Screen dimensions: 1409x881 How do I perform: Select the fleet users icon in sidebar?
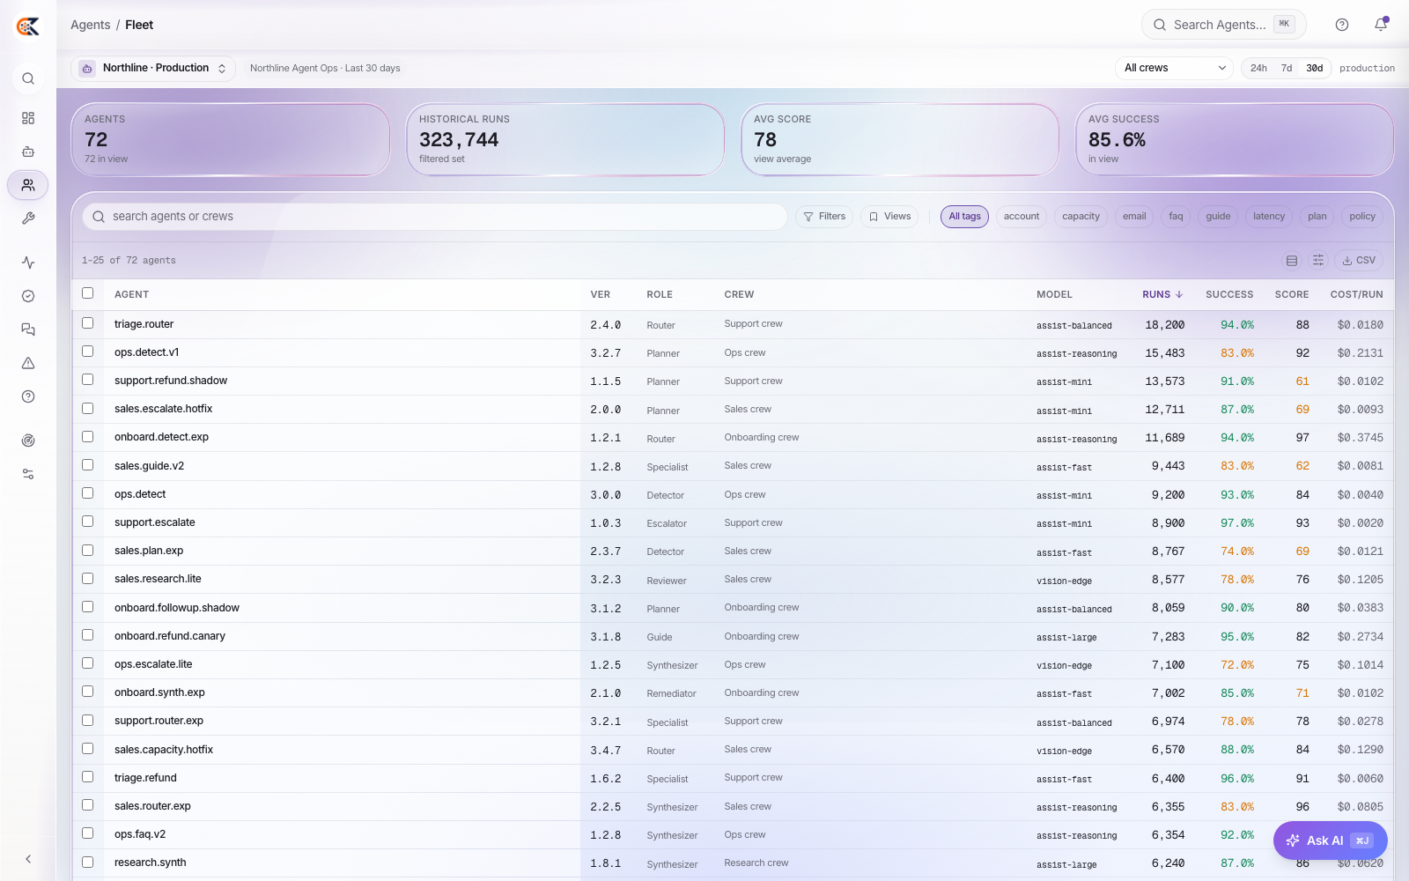(28, 185)
